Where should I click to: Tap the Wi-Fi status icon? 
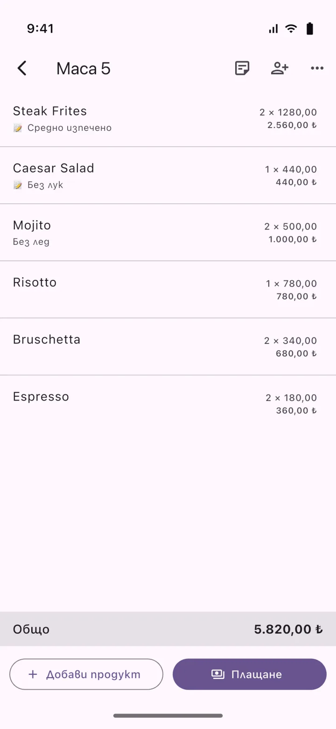291,29
